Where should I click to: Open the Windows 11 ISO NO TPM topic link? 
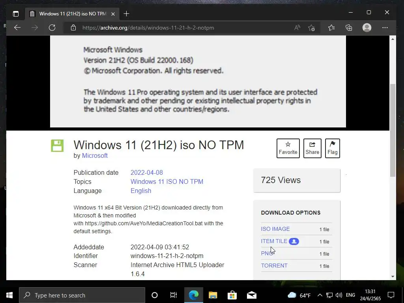click(167, 181)
